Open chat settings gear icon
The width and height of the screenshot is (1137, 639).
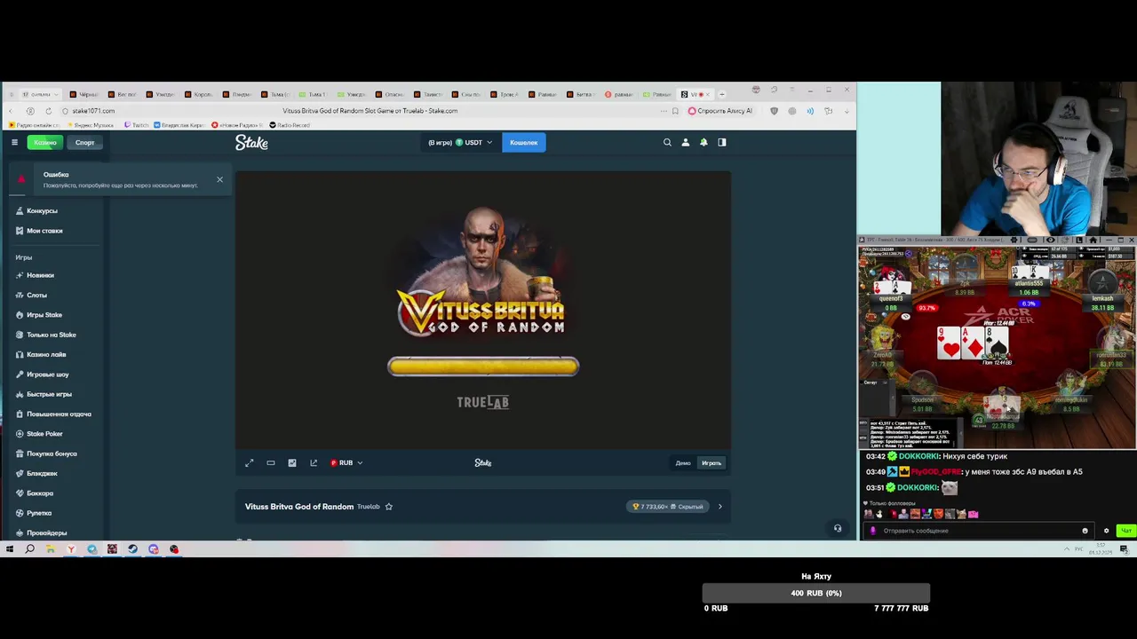[x=1106, y=531]
